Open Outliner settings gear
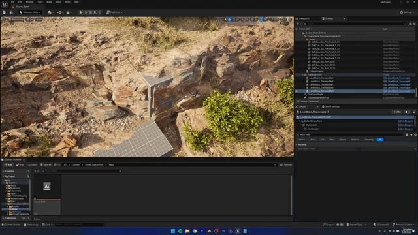Viewport: 418px width, 235px height. pyautogui.click(x=414, y=23)
